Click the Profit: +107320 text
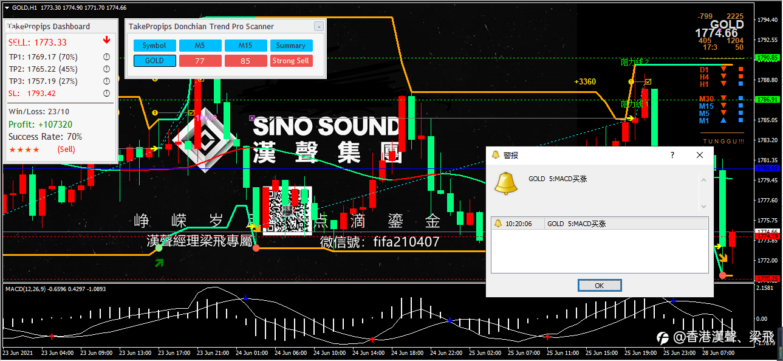783x361 pixels. 41,124
